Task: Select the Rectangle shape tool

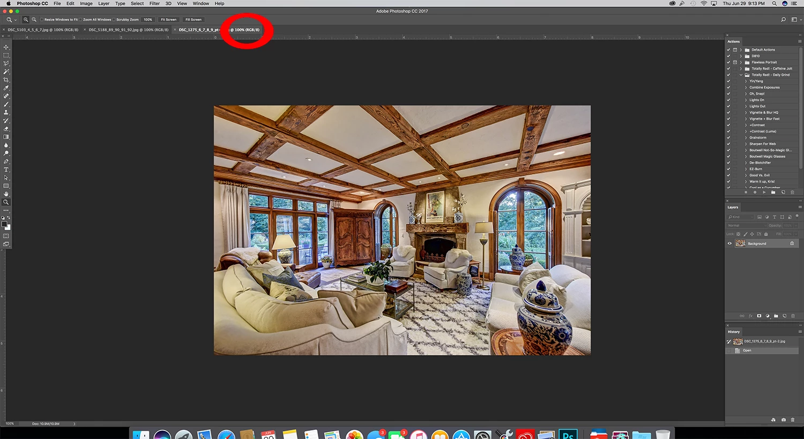Action: pyautogui.click(x=6, y=186)
